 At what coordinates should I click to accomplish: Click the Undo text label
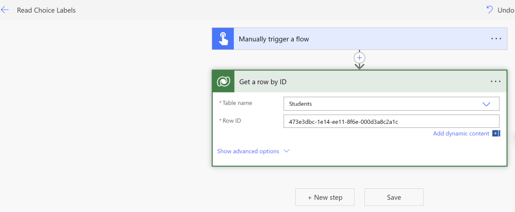tap(506, 10)
